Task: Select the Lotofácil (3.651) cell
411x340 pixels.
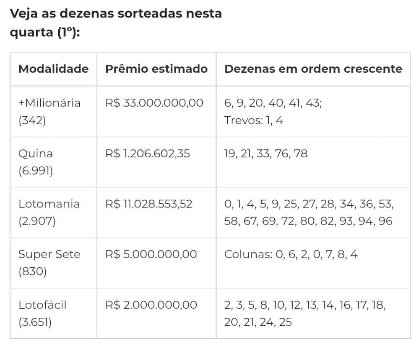Action: pos(54,313)
